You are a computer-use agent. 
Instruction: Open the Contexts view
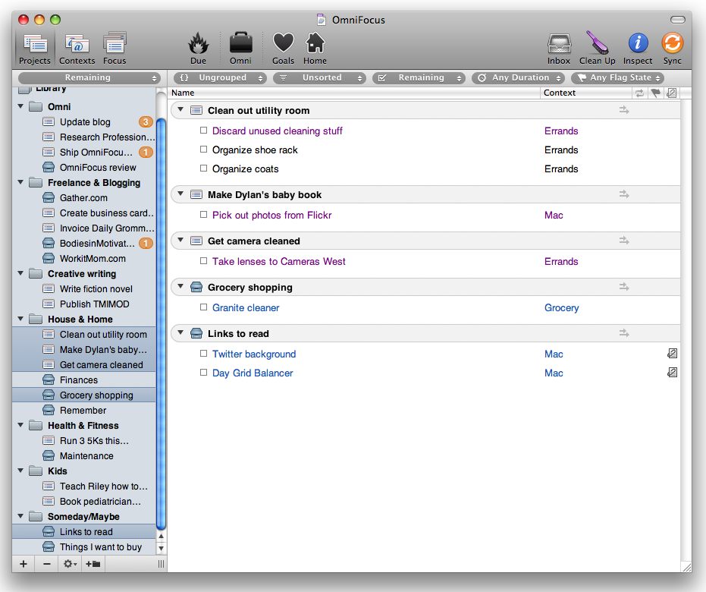point(77,49)
